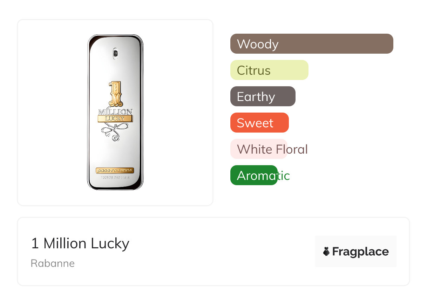Screen dimensions: 427x303
Task: Click the Fragplace wordmark text
Action: pos(360,251)
